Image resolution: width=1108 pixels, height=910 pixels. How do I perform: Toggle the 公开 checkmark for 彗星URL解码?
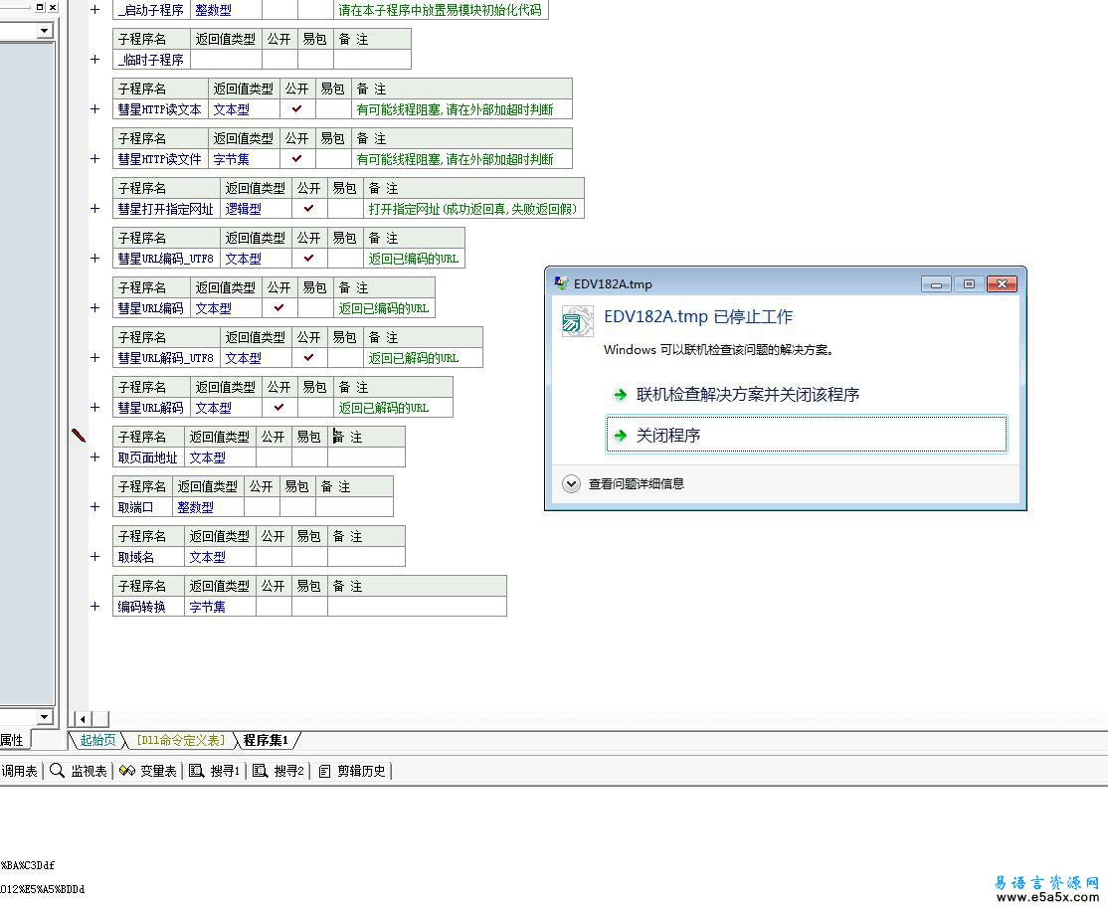click(278, 408)
